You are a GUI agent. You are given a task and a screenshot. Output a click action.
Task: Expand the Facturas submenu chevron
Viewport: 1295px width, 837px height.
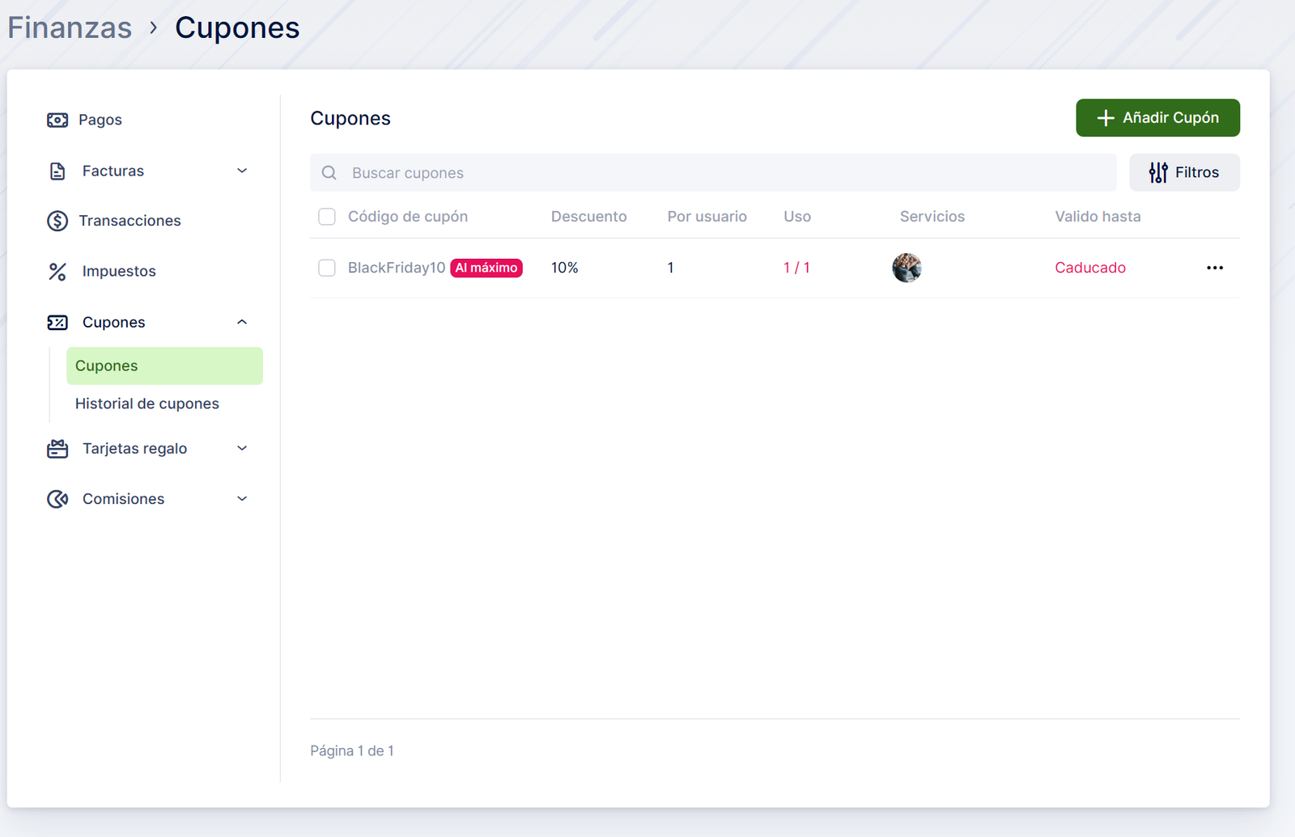point(242,171)
